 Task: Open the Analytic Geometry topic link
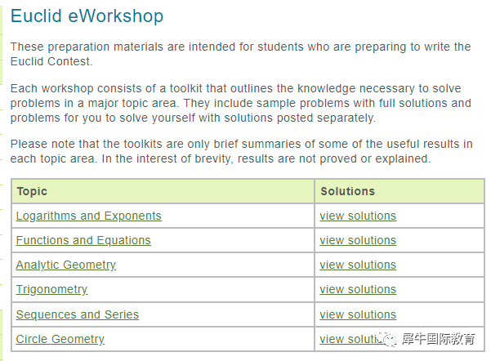tap(65, 265)
